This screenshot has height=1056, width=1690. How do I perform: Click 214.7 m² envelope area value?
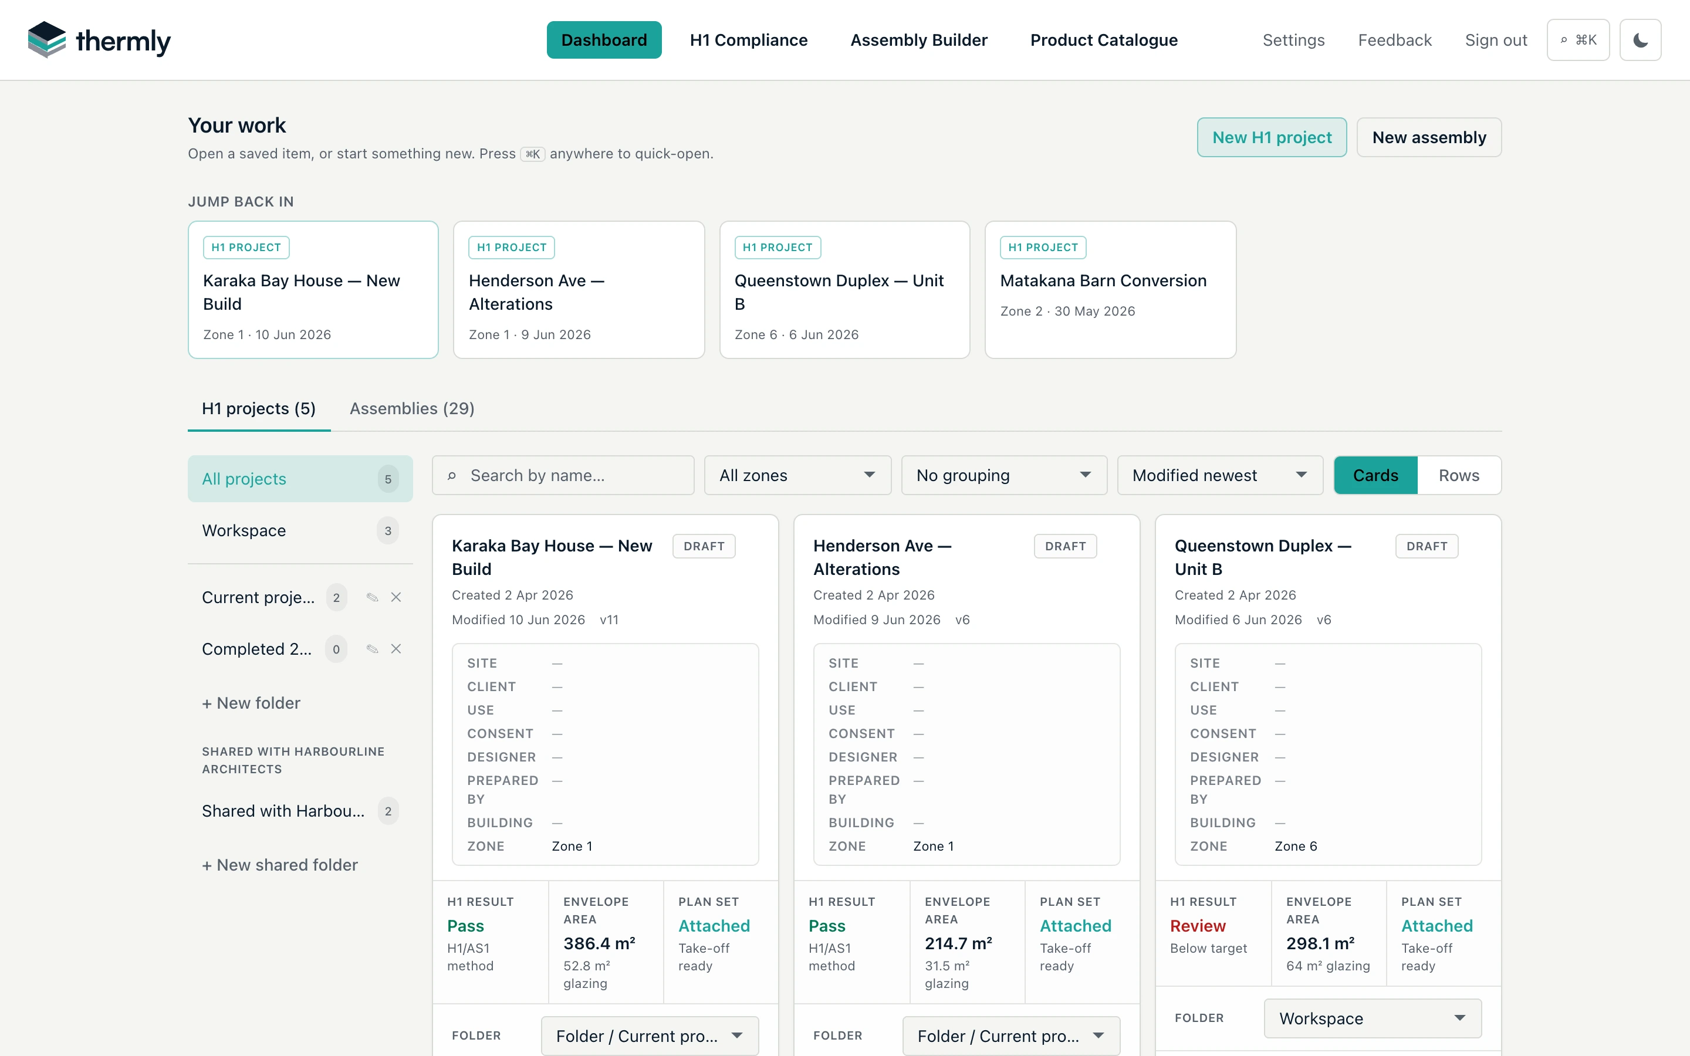point(959,943)
